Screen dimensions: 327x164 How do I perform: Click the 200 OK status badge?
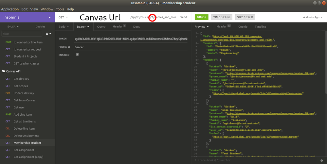(201, 17)
